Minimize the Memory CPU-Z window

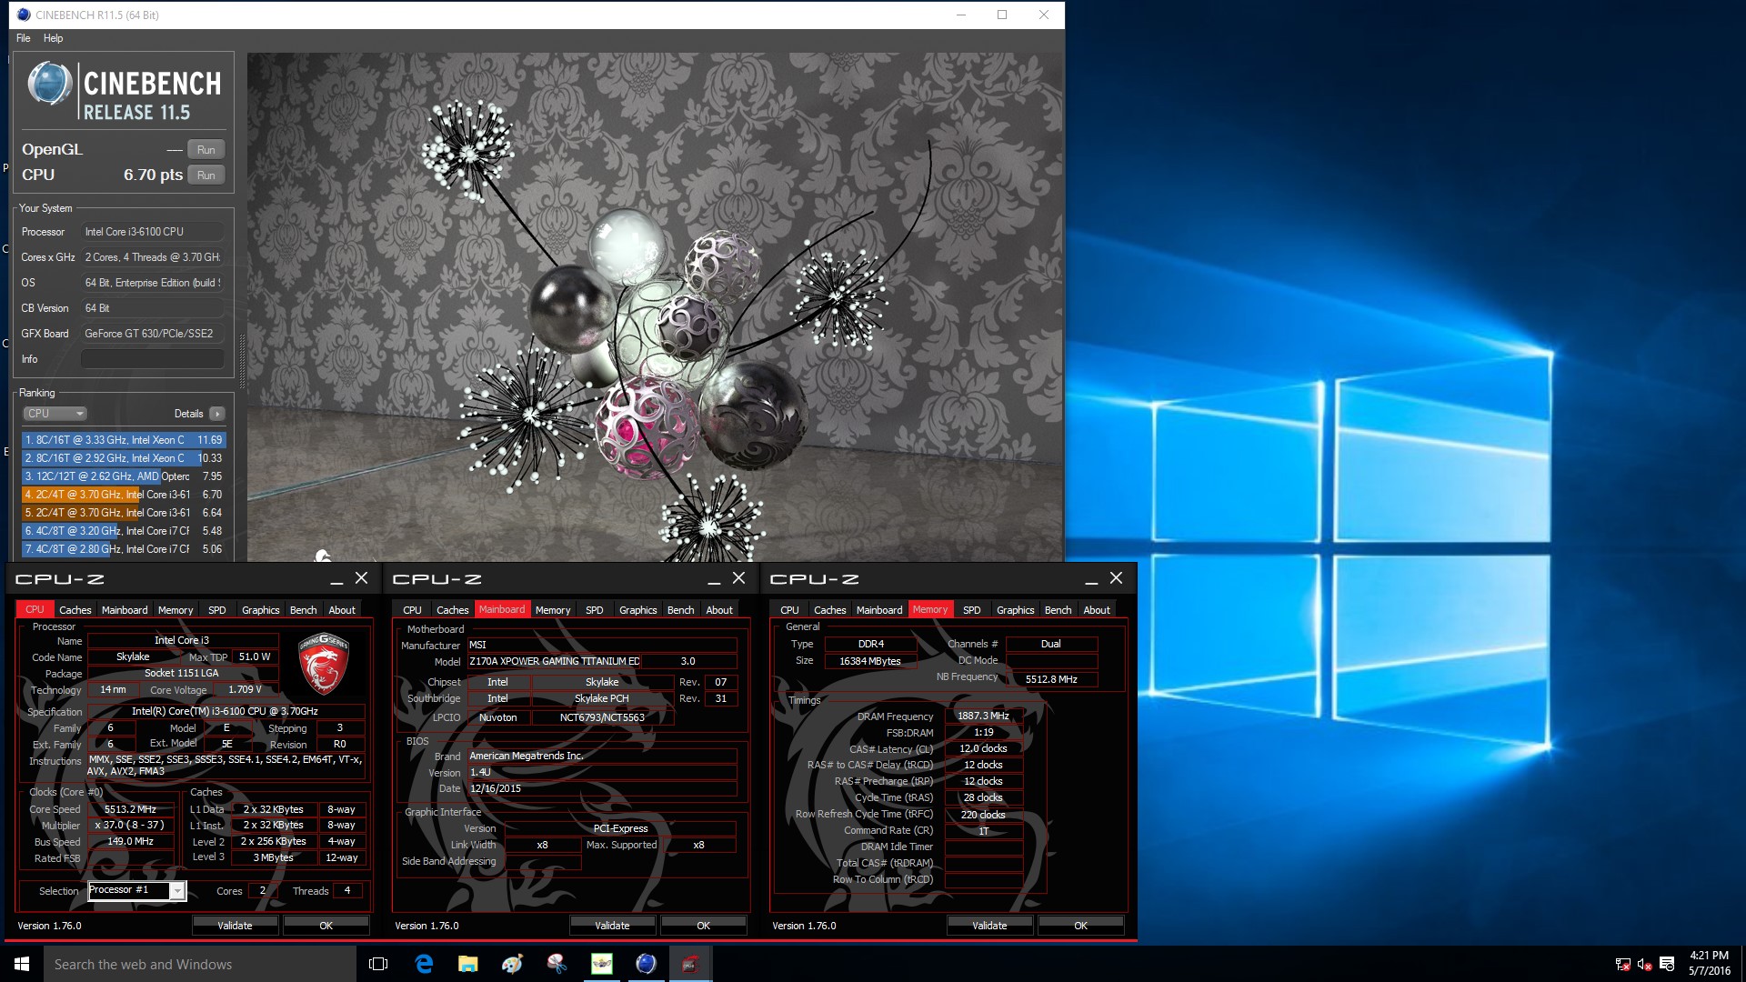(1091, 579)
